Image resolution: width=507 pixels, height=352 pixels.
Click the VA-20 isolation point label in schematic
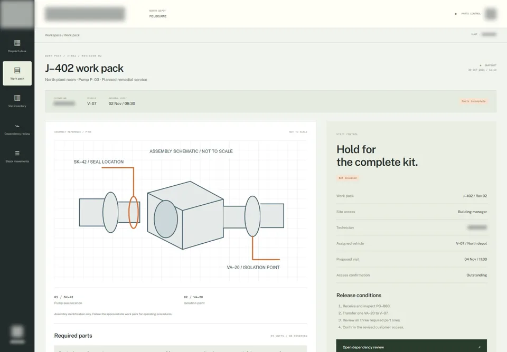pos(253,268)
